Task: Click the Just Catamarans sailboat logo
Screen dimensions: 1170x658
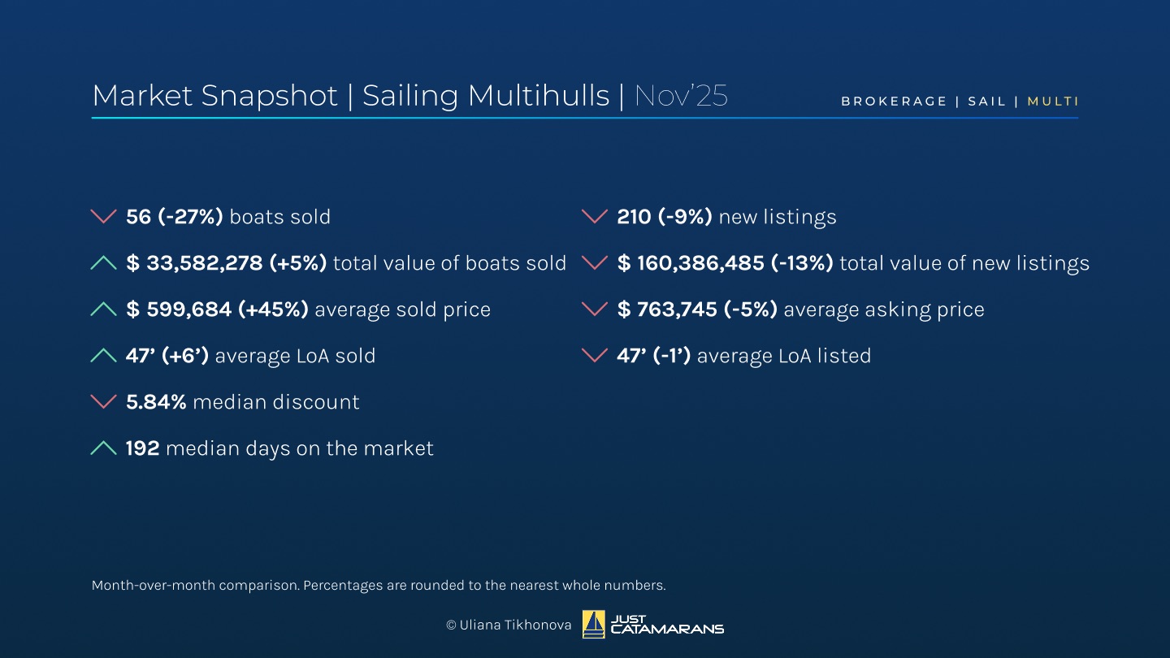Action: coord(594,625)
